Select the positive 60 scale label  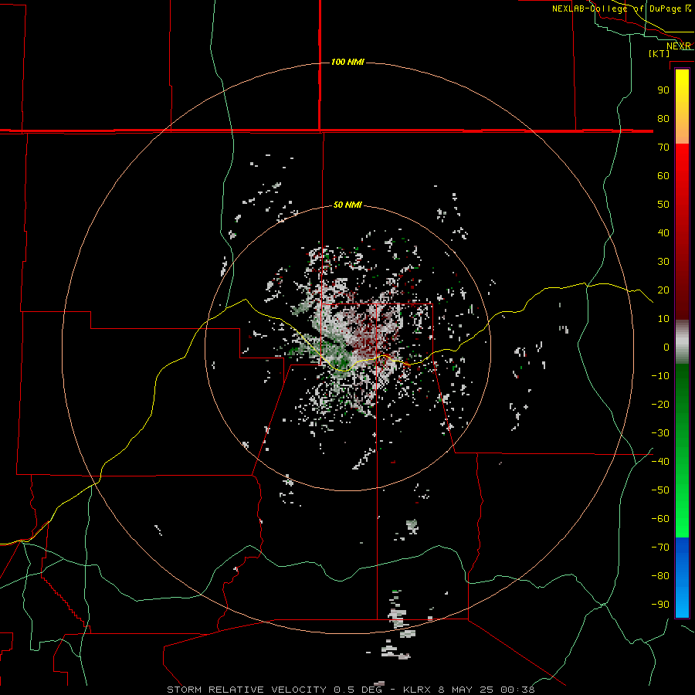coord(663,176)
